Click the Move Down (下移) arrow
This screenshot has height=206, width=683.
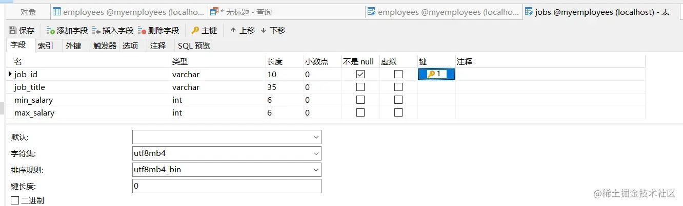[x=264, y=31]
